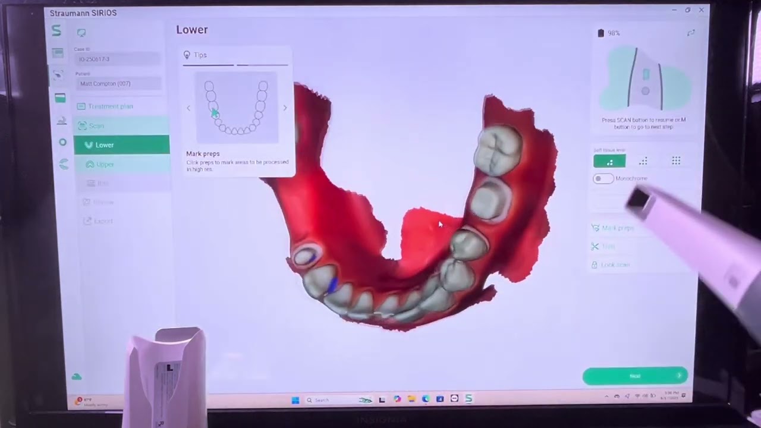
Task: Select the scanner sidebar icon
Action: tap(58, 75)
